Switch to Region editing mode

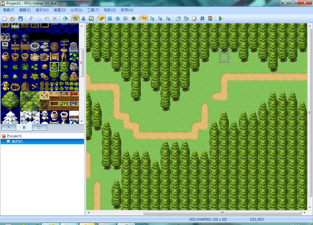91,19
